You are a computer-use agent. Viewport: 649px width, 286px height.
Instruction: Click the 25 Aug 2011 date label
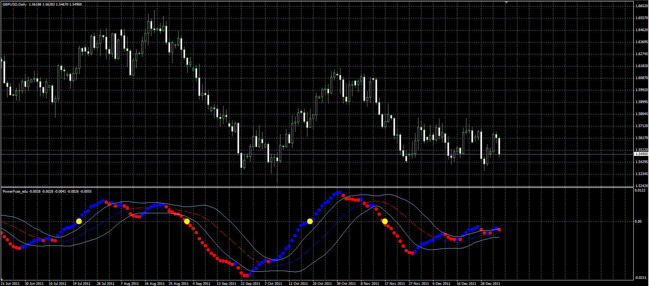[x=178, y=284]
